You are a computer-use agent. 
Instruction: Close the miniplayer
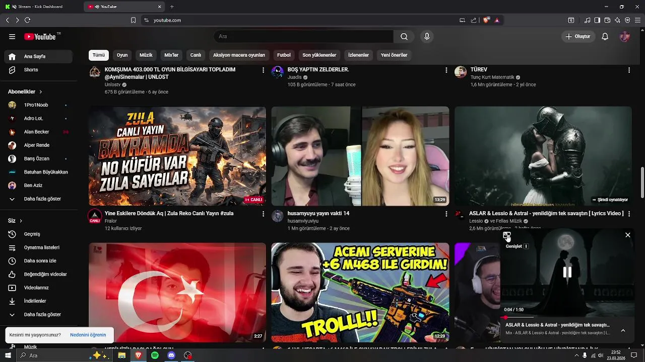click(x=628, y=235)
